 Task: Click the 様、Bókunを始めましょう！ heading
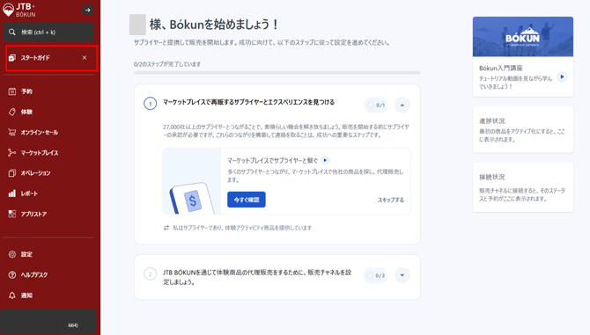[x=215, y=25]
